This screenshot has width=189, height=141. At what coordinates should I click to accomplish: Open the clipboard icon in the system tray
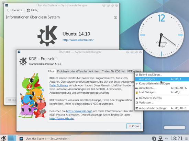tap(154, 139)
